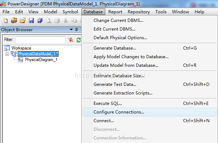Choose Configure Connections menu entry
The height and width of the screenshot is (143, 218).
[150, 112]
